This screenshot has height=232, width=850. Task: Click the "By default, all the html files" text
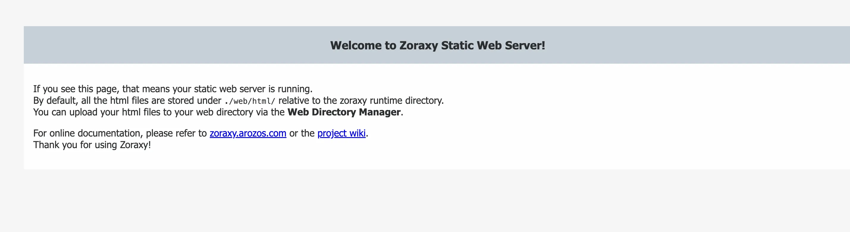(86, 101)
